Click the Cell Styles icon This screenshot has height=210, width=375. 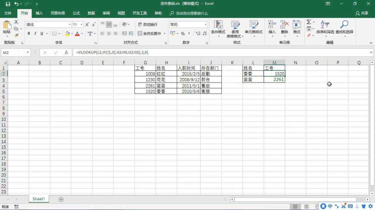pos(254,25)
